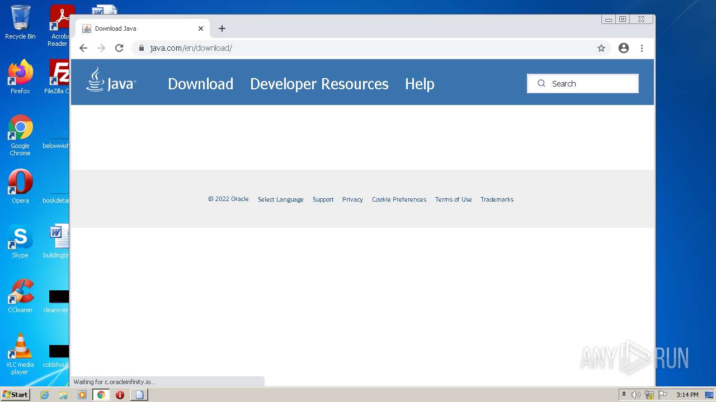Launch VLC media player shortcut
Viewport: 716px width, 402px height.
pos(20,354)
